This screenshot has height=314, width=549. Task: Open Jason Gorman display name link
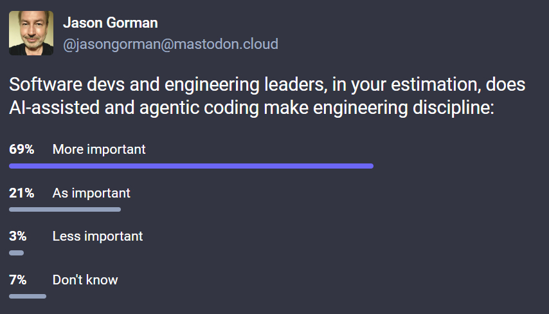[110, 23]
